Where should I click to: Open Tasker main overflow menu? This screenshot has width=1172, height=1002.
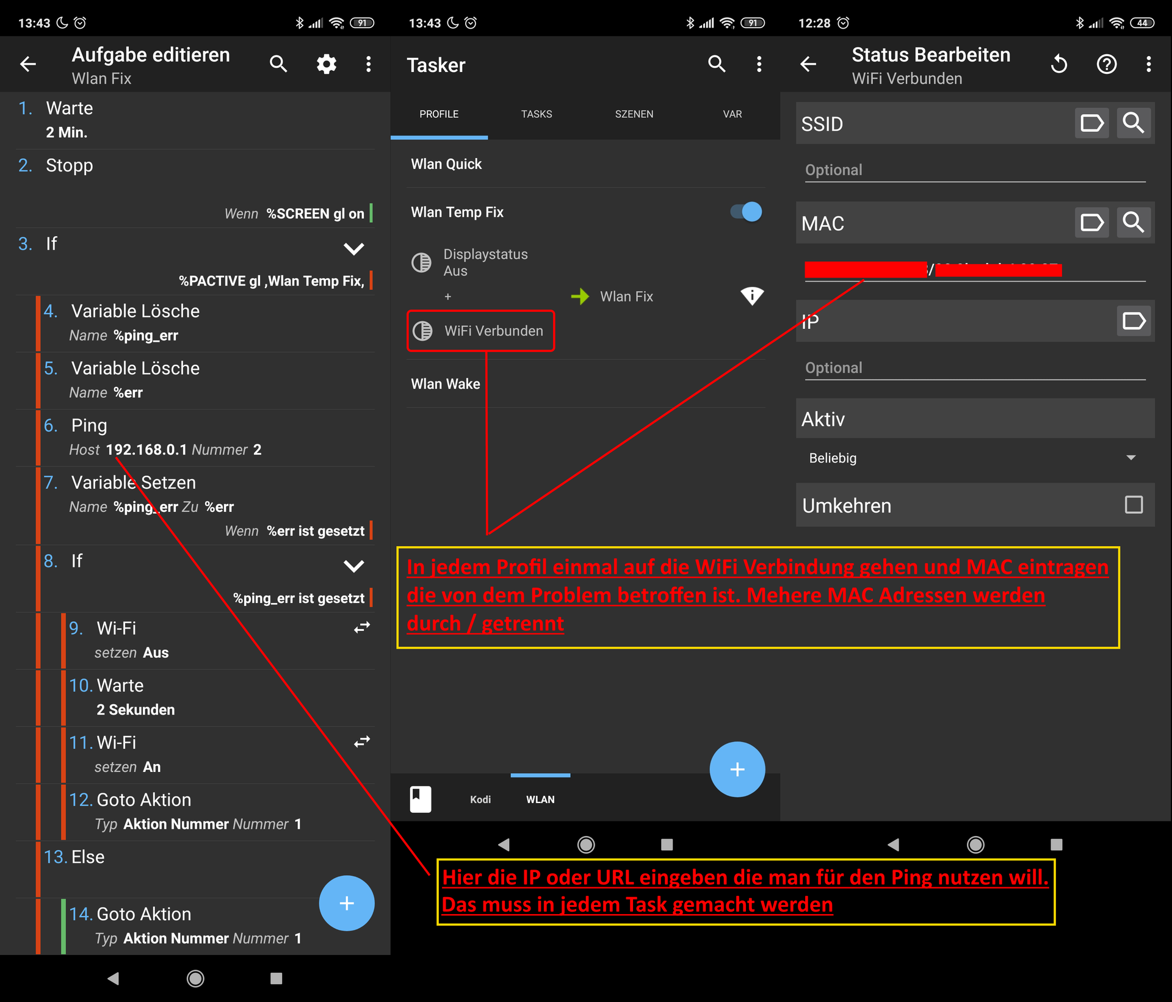pyautogui.click(x=759, y=64)
